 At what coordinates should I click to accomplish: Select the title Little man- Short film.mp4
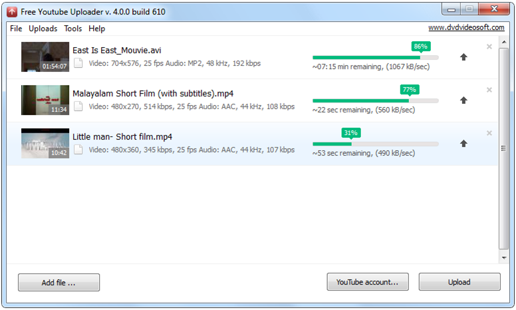pyautogui.click(x=122, y=137)
